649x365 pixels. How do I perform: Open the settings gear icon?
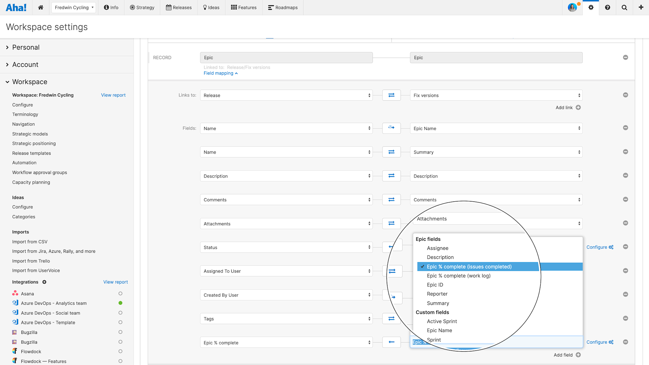tap(591, 7)
